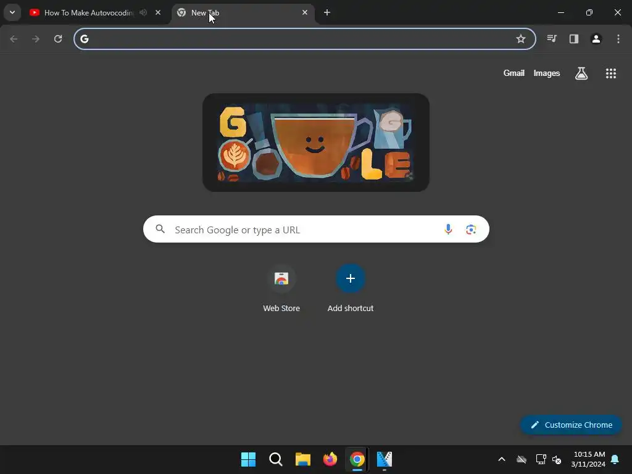632x474 pixels.
Task: Start voice search with microphone icon
Action: pos(448,230)
